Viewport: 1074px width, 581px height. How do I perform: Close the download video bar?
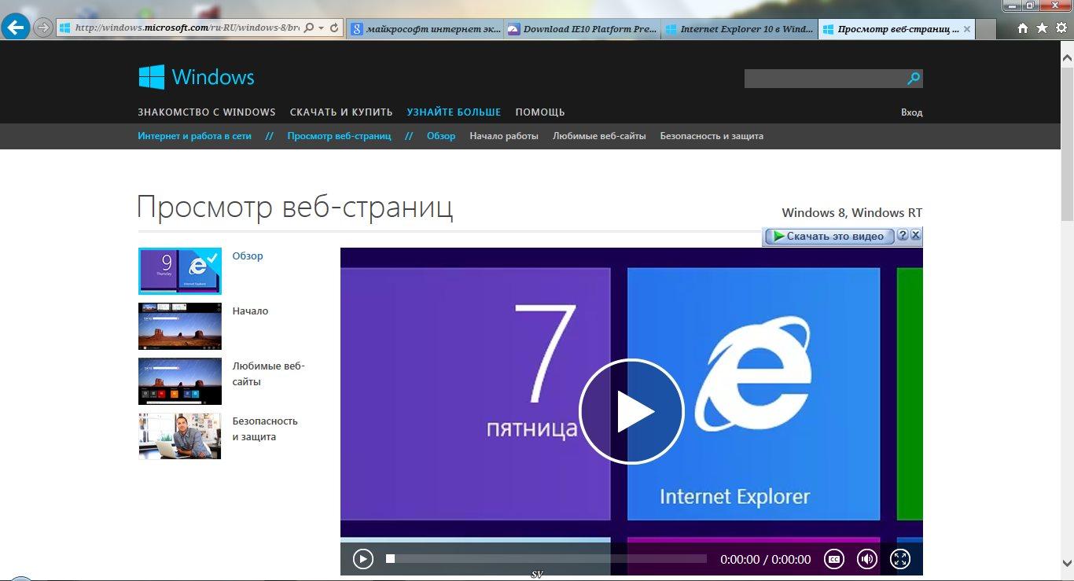(x=916, y=235)
